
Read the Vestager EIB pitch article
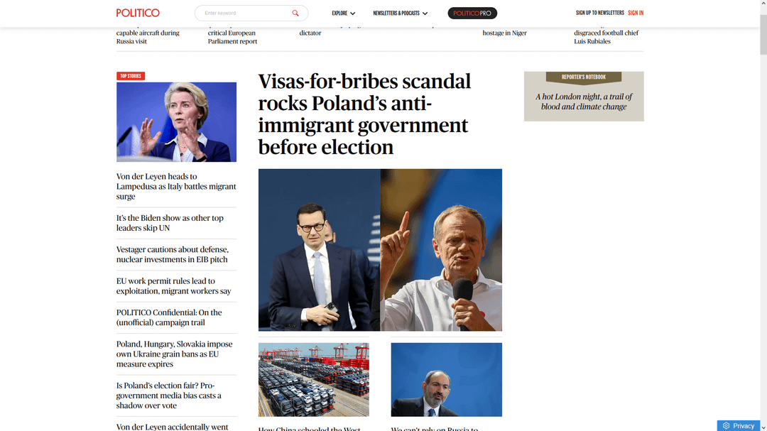(173, 254)
